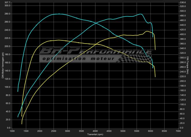The height and width of the screenshot is (137, 191).
Task: Click the 200.0 label on the power axis
Action: (x=7, y=46)
